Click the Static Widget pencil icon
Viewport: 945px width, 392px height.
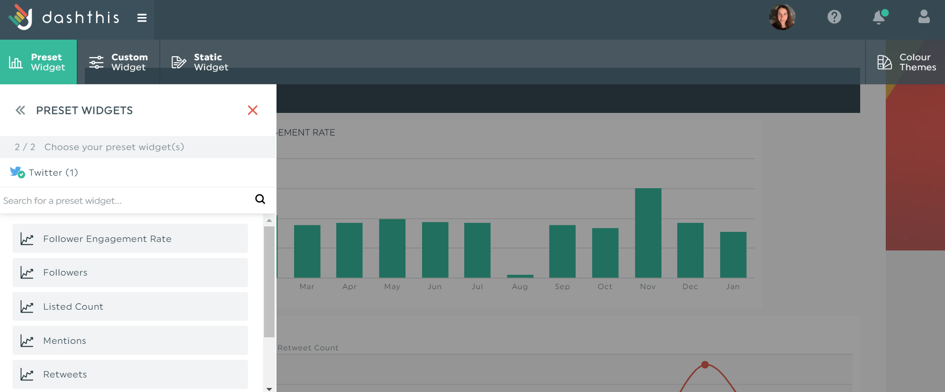179,62
